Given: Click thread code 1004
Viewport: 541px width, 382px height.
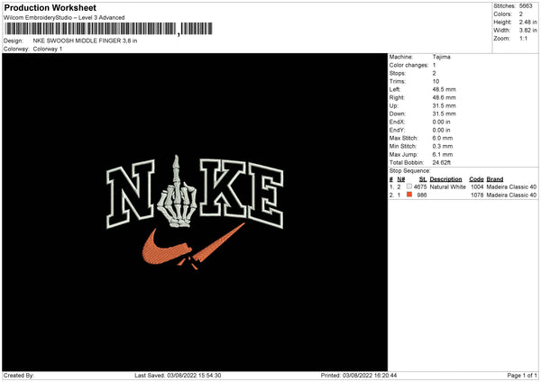Looking at the screenshot, I should click(x=477, y=186).
